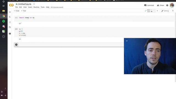Click the webcam video overlay

[x=150, y=56]
